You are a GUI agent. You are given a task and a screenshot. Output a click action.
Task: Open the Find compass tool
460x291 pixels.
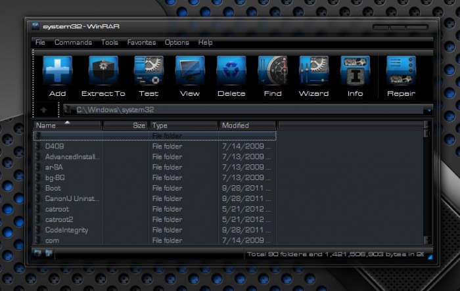click(273, 71)
